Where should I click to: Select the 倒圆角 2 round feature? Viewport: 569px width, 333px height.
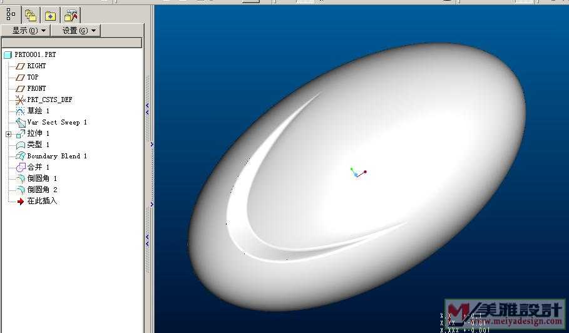pos(42,190)
